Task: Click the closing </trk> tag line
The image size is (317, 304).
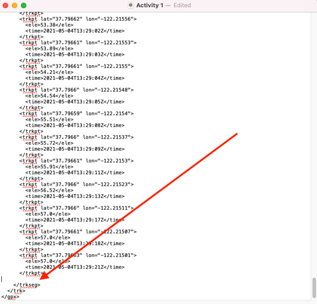Action: tap(16, 291)
